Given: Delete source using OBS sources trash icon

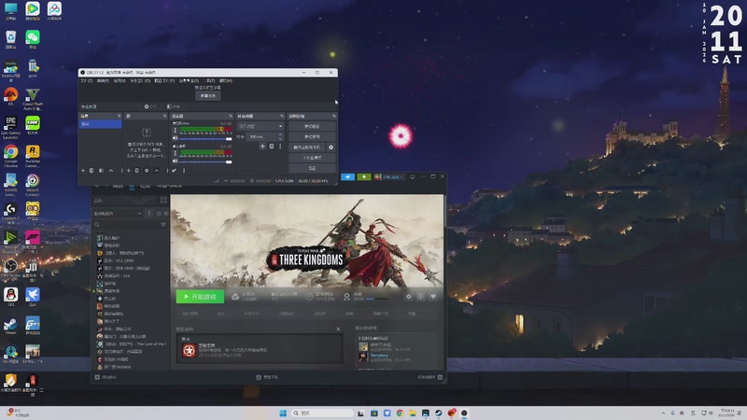Looking at the screenshot, I should coord(136,171).
